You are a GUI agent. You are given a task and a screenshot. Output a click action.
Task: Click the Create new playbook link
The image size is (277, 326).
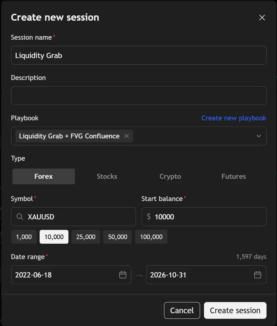point(234,118)
